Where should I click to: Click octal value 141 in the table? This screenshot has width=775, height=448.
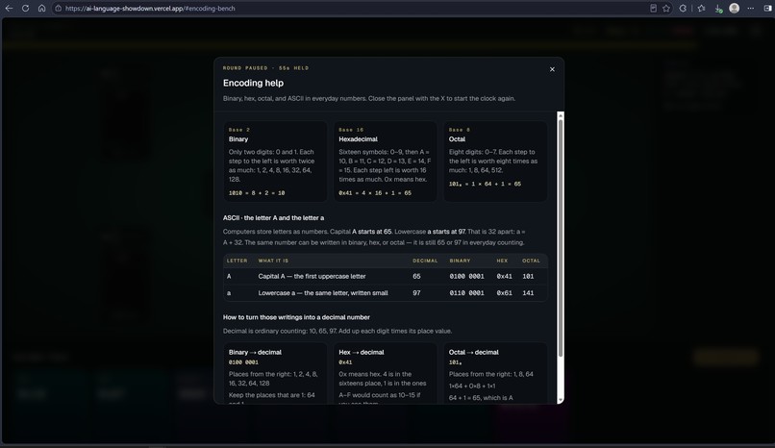click(528, 293)
